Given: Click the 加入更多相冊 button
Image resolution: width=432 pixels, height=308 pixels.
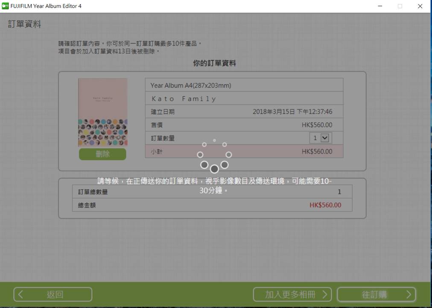Looking at the screenshot, I should tap(292, 294).
